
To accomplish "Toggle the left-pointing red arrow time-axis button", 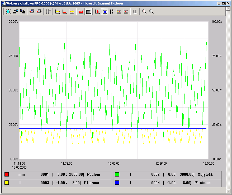I will coord(57,12).
